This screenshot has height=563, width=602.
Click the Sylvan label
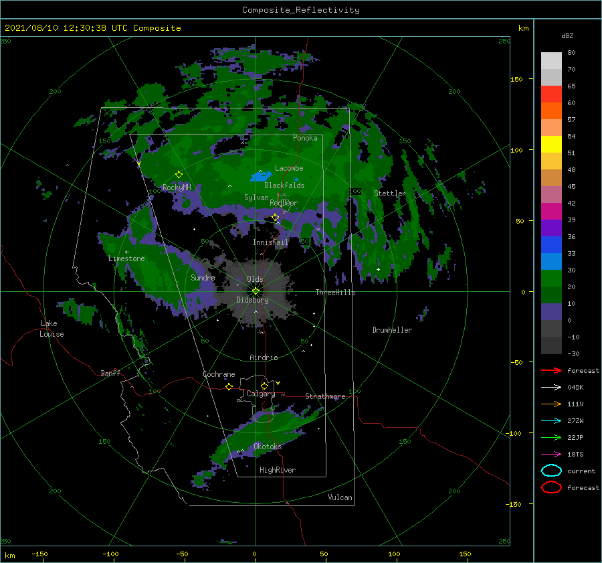(256, 197)
